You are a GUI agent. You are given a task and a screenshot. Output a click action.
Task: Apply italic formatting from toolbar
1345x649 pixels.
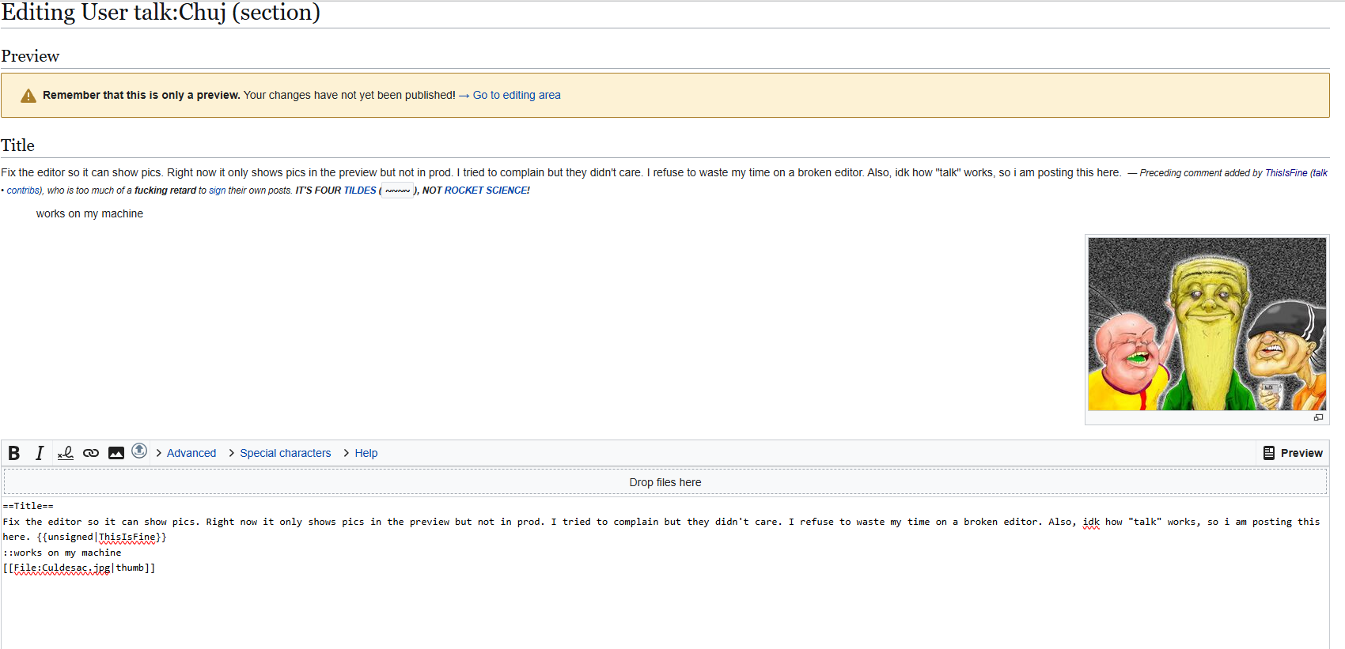pos(39,453)
